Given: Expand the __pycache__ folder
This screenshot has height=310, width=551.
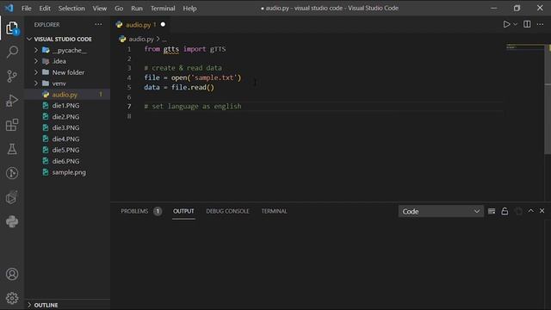Looking at the screenshot, I should click(x=36, y=50).
